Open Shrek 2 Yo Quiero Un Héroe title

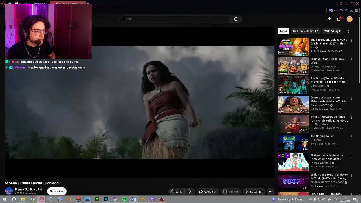coord(329,119)
